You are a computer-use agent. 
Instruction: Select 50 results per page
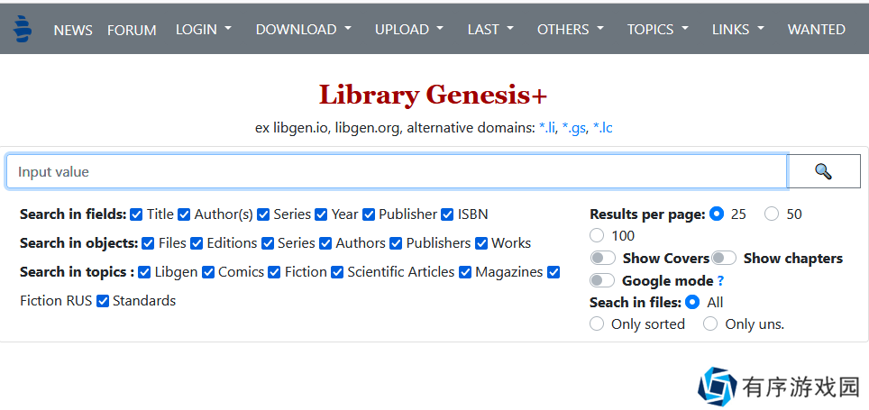pyautogui.click(x=772, y=214)
